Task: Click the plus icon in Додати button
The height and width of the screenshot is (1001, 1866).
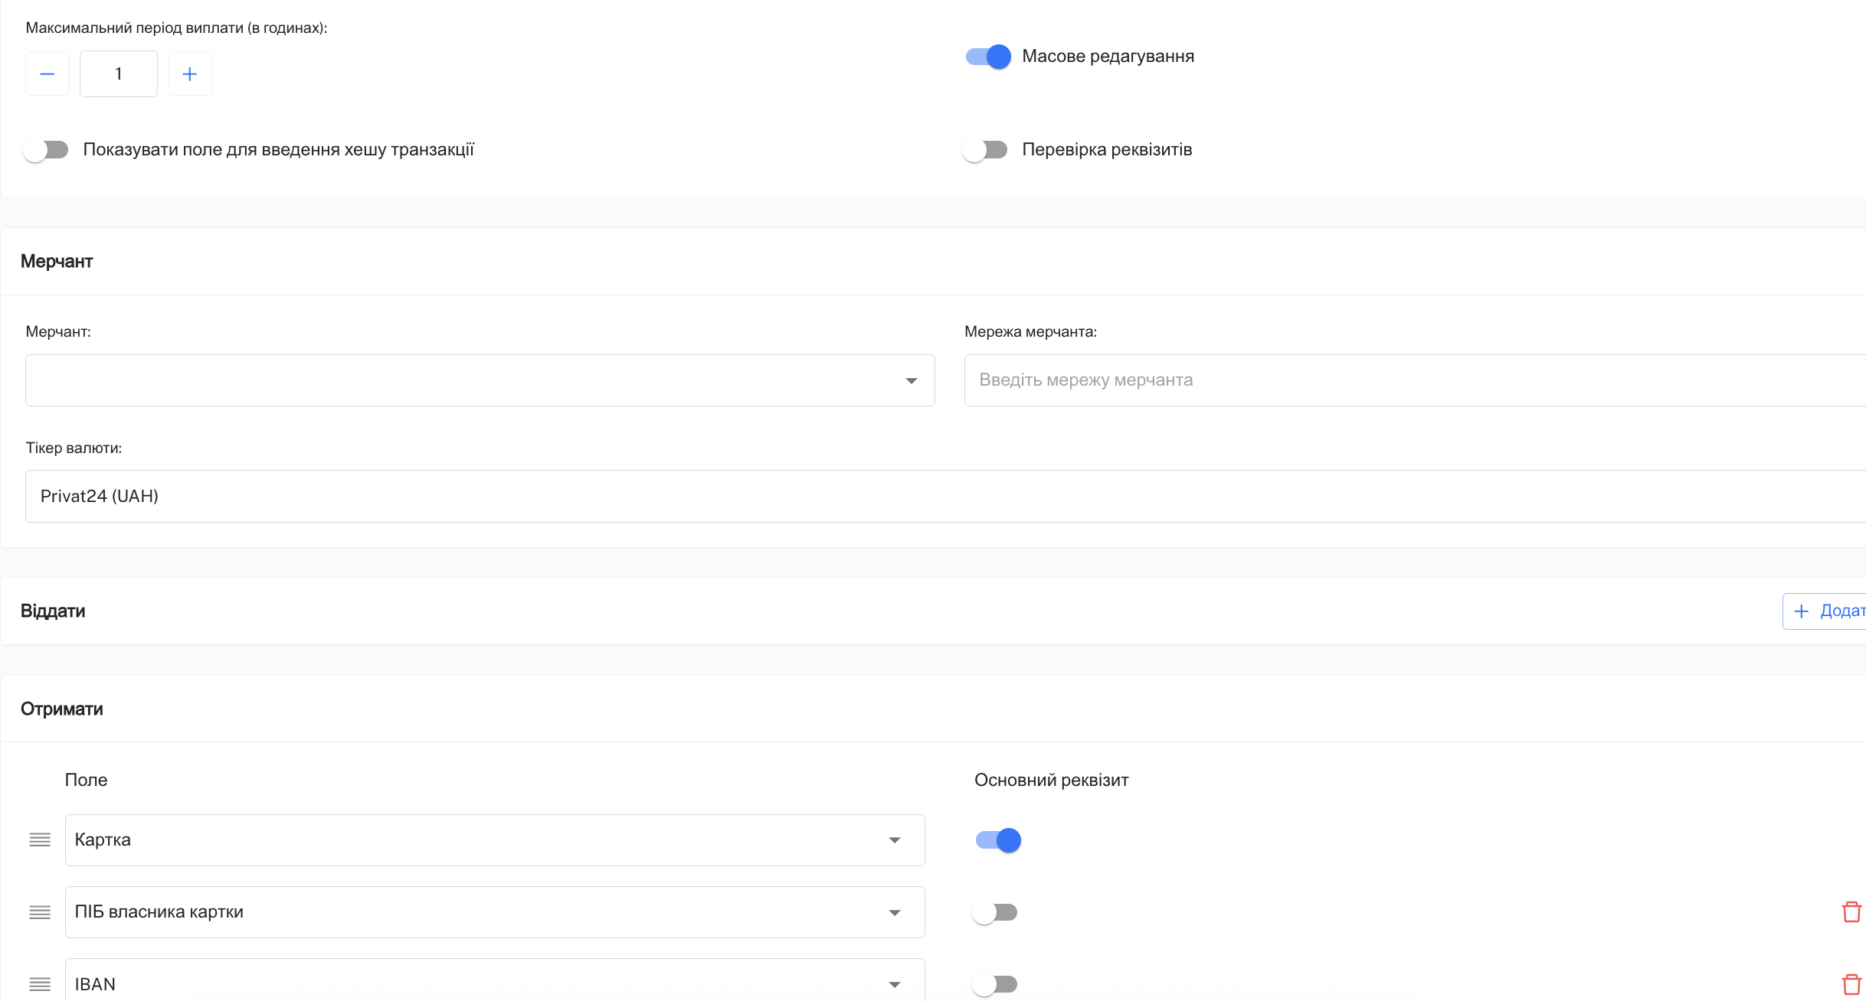Action: (1802, 611)
